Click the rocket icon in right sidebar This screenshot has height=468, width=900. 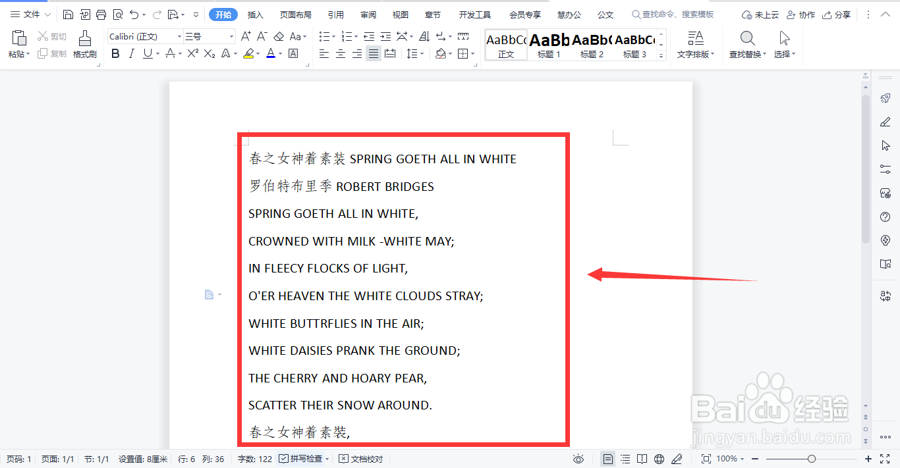click(x=886, y=99)
